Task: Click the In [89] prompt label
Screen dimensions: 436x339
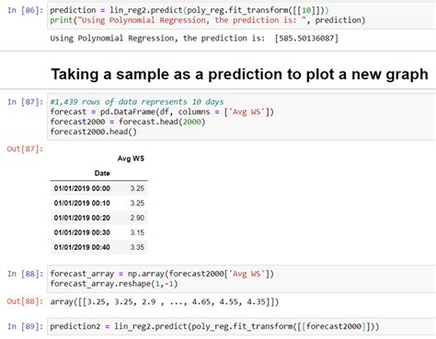Action: (x=25, y=326)
